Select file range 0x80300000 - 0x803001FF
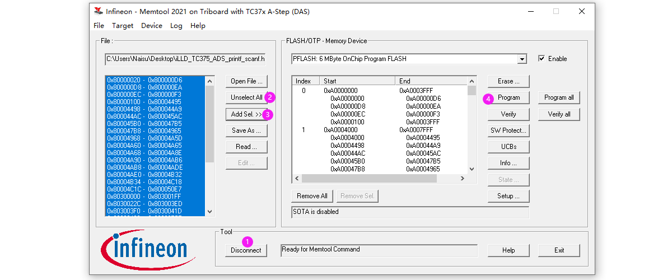The width and height of the screenshot is (672, 280). tap(155, 197)
